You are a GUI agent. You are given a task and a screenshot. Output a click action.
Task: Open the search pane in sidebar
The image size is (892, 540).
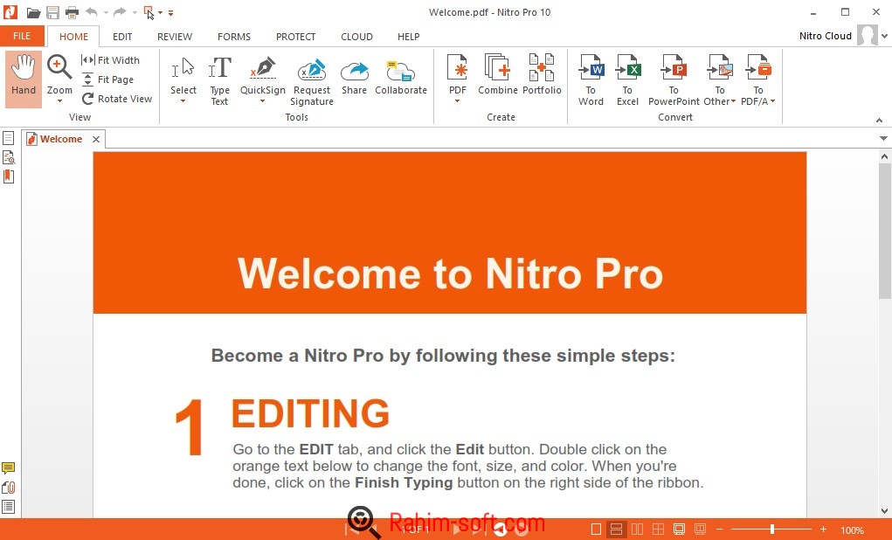pyautogui.click(x=8, y=157)
